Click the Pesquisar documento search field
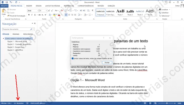 click(x=16, y=29)
